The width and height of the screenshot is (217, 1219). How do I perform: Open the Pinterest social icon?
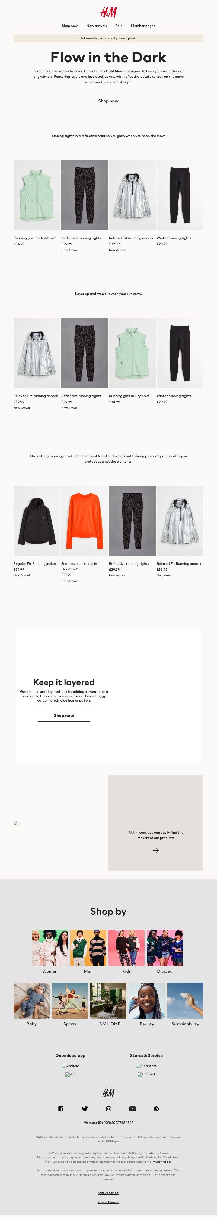pyautogui.click(x=157, y=1109)
